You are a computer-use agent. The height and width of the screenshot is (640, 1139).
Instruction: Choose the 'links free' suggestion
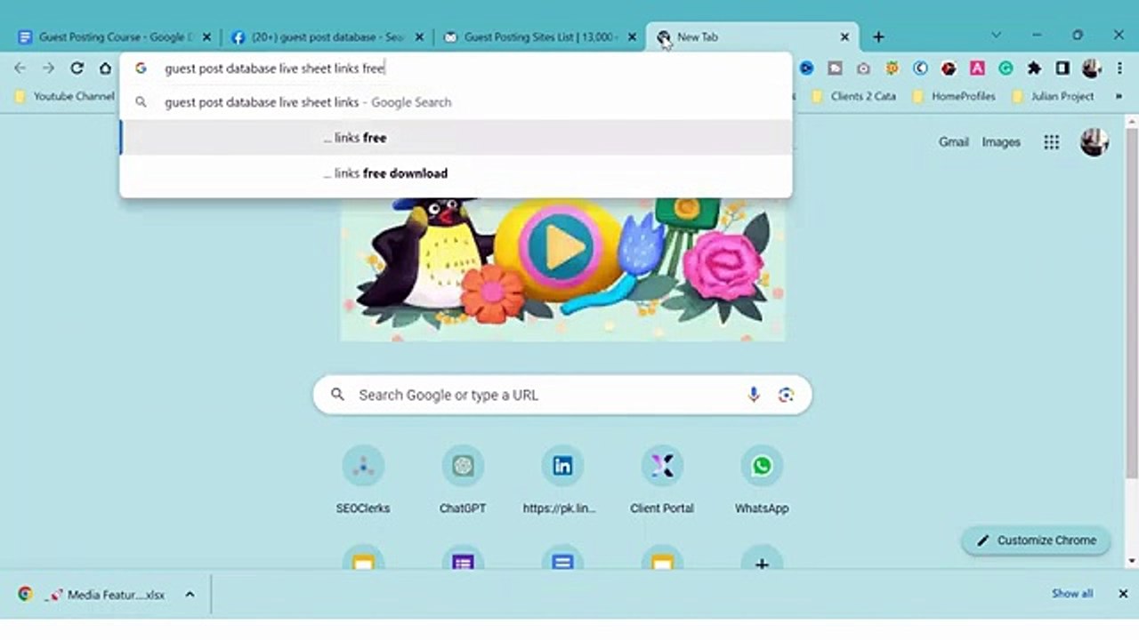coord(456,138)
